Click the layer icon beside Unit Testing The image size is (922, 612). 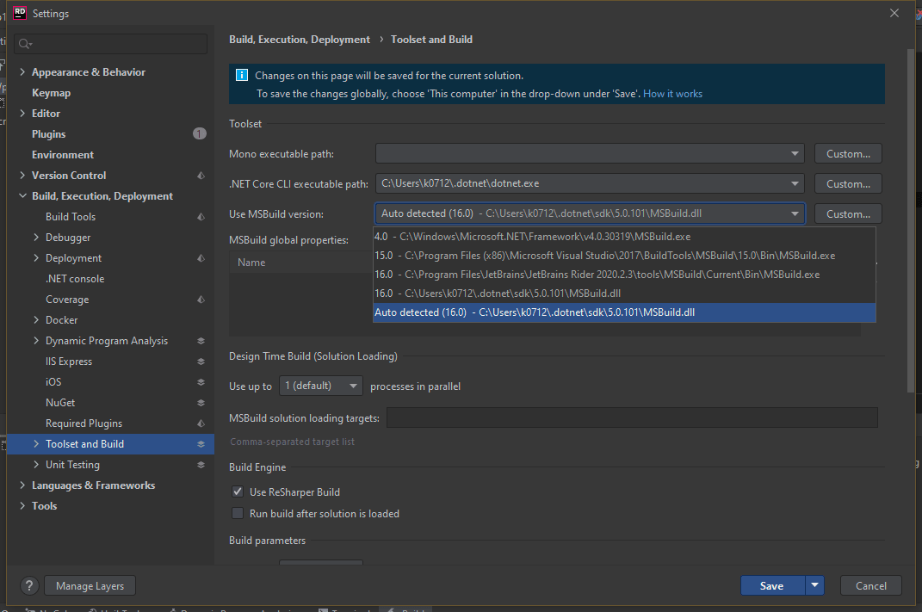[201, 465]
